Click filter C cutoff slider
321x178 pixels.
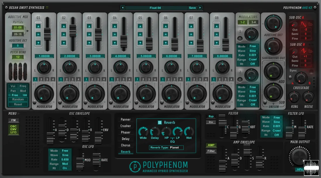point(222,120)
